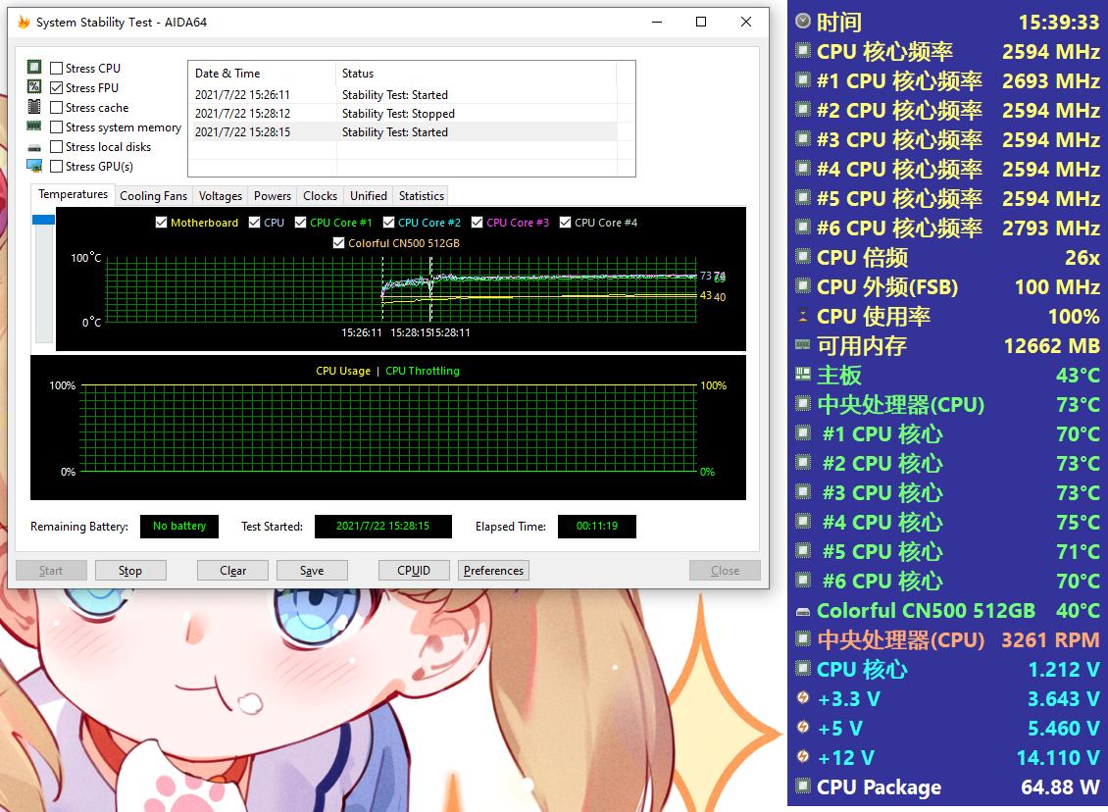Screen dimensions: 1108x812
Task: Click the chip icon beside 中央处理器(CPU) 73°C
Action: 803,403
